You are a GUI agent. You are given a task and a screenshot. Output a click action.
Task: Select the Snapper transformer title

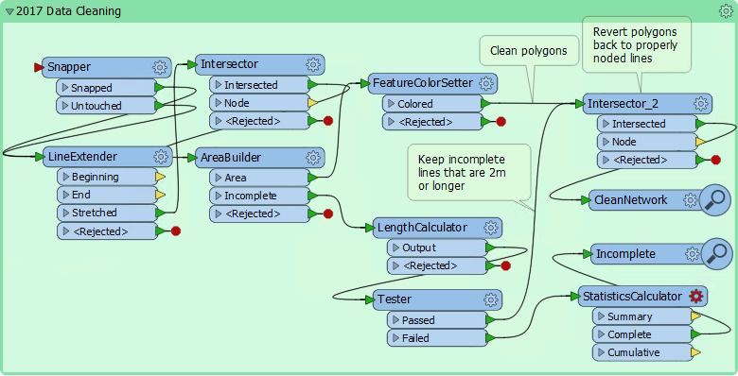(x=69, y=67)
